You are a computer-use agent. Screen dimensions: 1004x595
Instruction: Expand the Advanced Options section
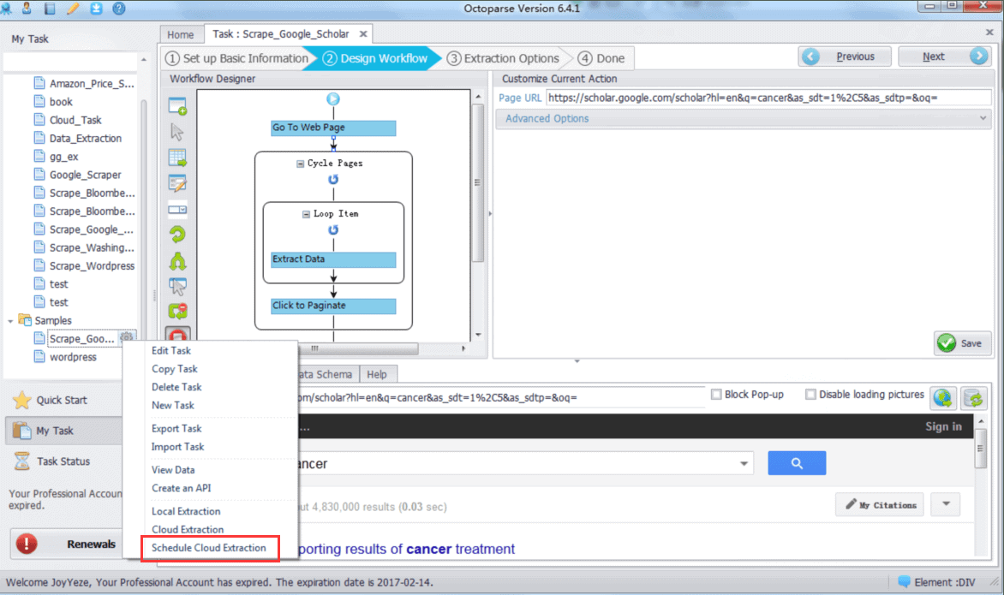pyautogui.click(x=744, y=118)
